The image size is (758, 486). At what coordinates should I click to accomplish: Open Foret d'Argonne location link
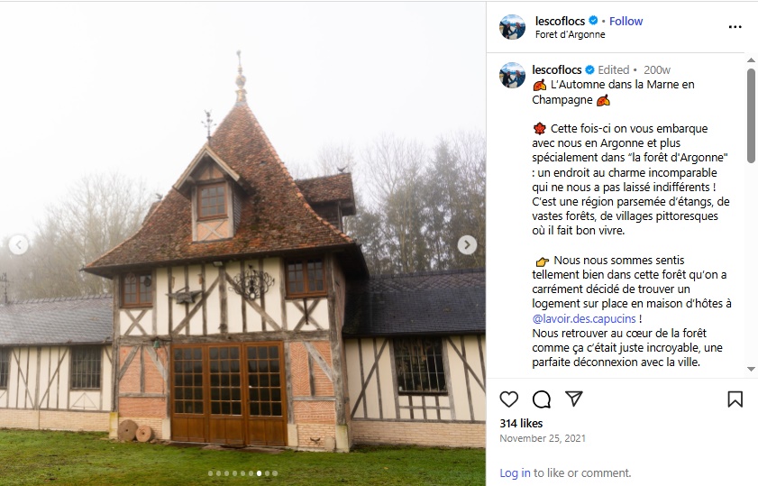coord(570,35)
